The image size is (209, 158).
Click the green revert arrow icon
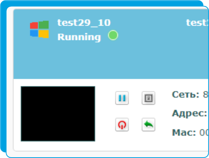[x=149, y=124]
